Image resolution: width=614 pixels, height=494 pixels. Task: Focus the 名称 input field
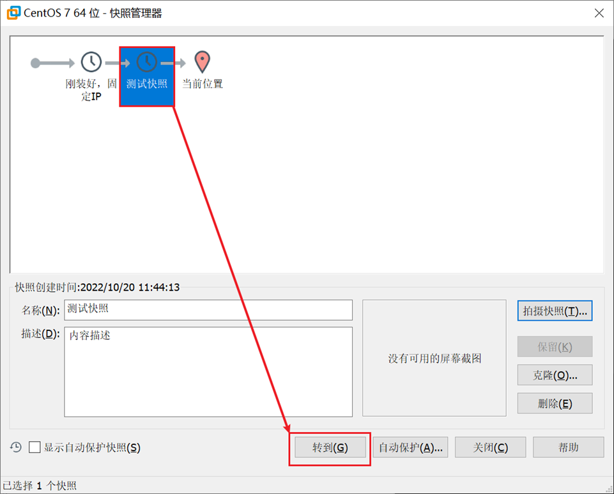(208, 311)
